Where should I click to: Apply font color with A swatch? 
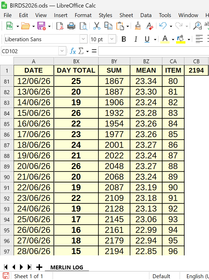[x=165, y=39]
